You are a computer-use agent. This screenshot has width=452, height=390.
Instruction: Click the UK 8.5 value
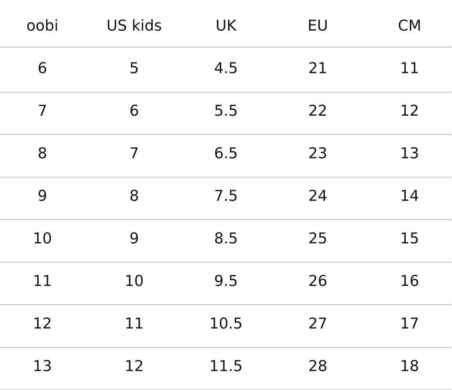226,239
